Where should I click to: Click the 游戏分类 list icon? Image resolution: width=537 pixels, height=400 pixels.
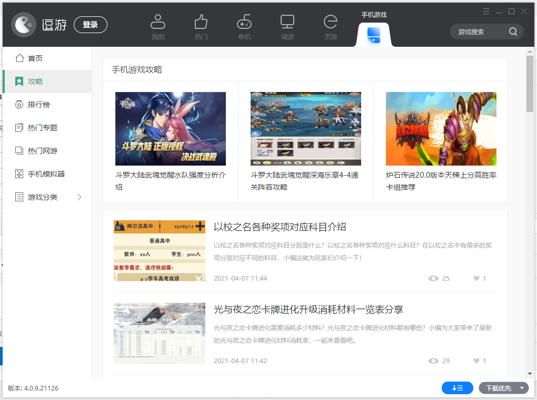[19, 197]
